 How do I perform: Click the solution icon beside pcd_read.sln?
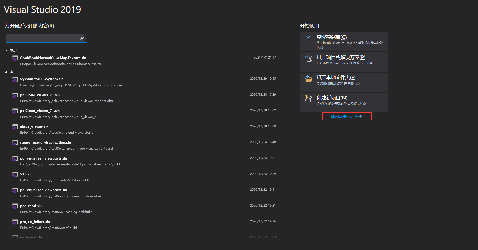click(15, 206)
